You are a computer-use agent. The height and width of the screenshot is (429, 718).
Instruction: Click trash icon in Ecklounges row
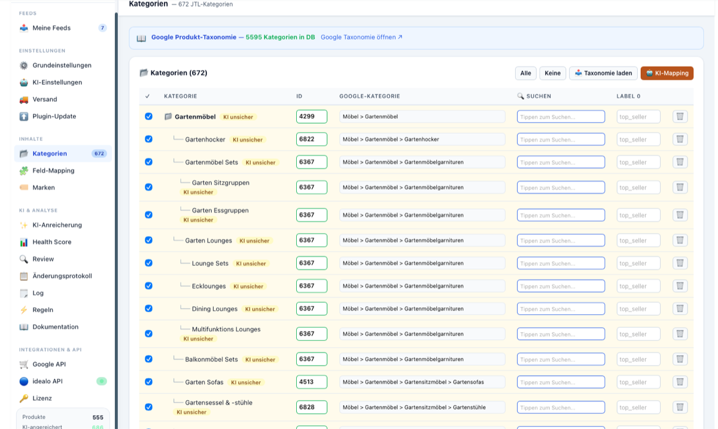pos(680,286)
